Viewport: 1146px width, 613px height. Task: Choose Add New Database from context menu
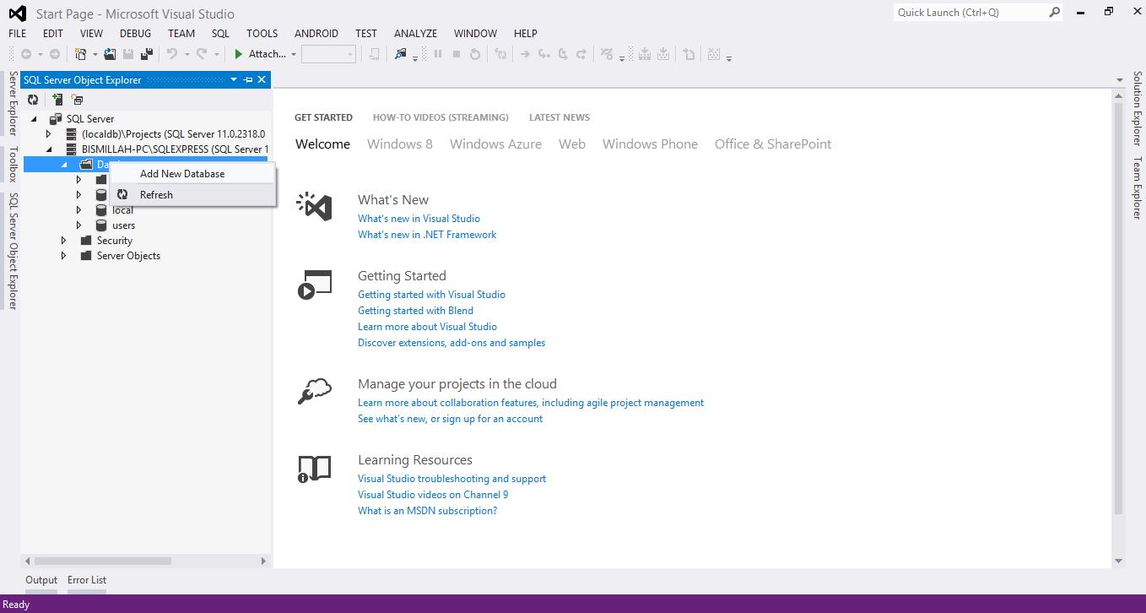point(192,174)
